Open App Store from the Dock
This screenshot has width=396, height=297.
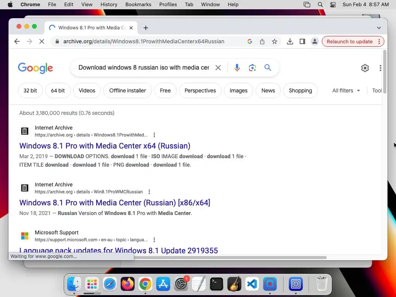point(163,284)
